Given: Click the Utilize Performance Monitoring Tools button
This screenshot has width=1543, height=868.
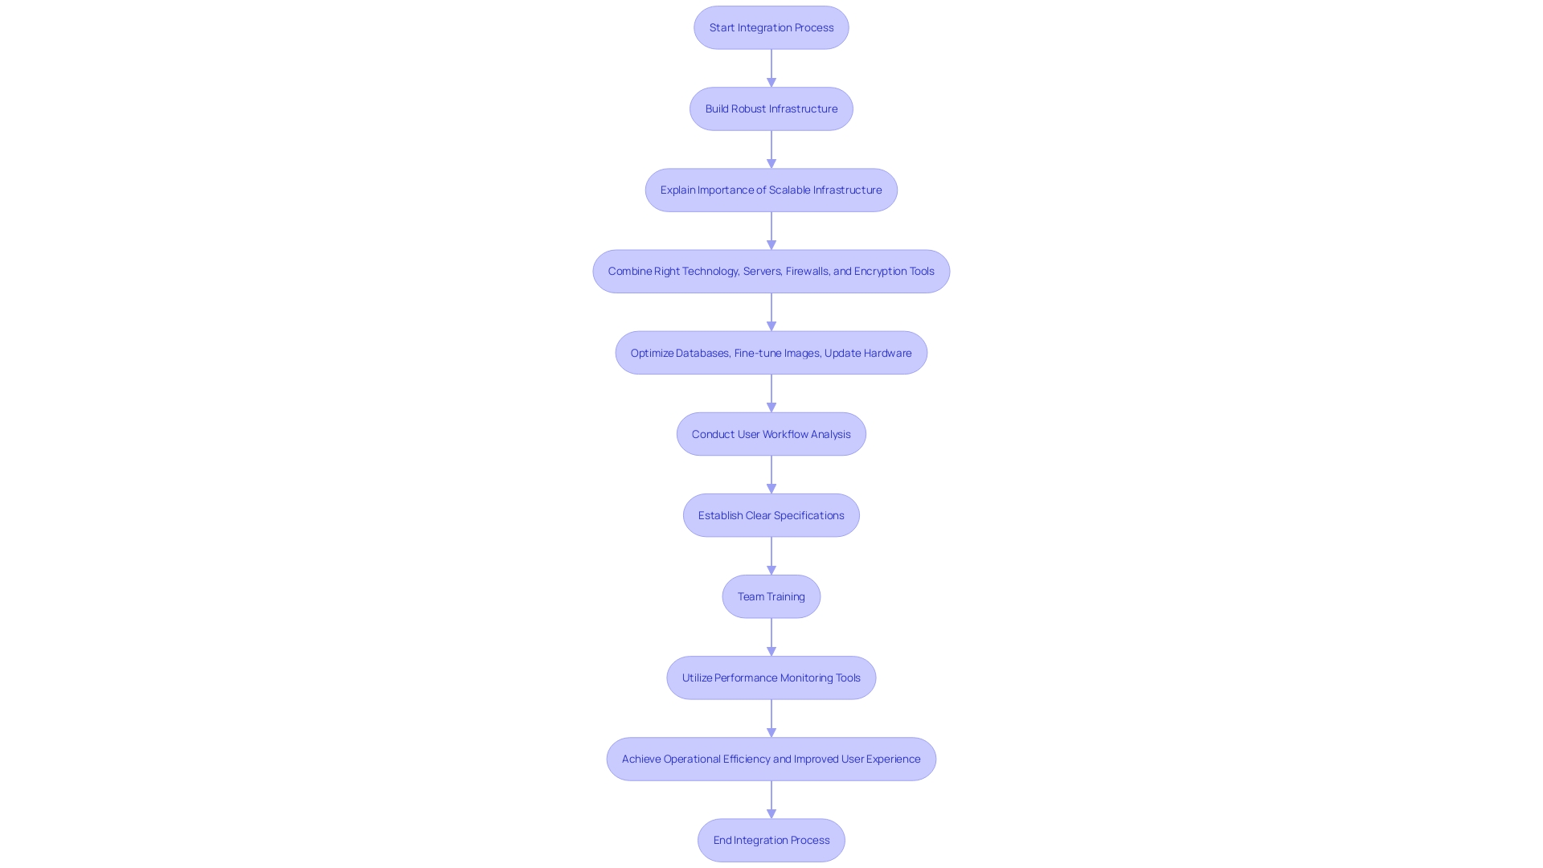Looking at the screenshot, I should coord(771,678).
